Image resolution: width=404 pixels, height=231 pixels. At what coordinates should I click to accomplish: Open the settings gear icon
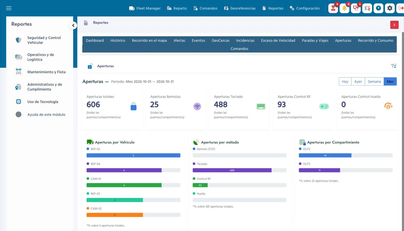390,8
